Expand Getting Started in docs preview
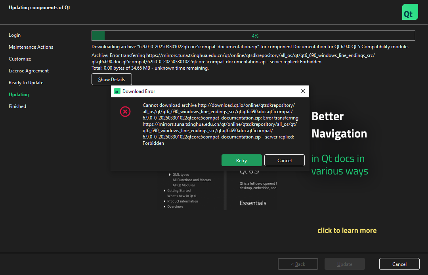This screenshot has height=275, width=428. coord(164,191)
